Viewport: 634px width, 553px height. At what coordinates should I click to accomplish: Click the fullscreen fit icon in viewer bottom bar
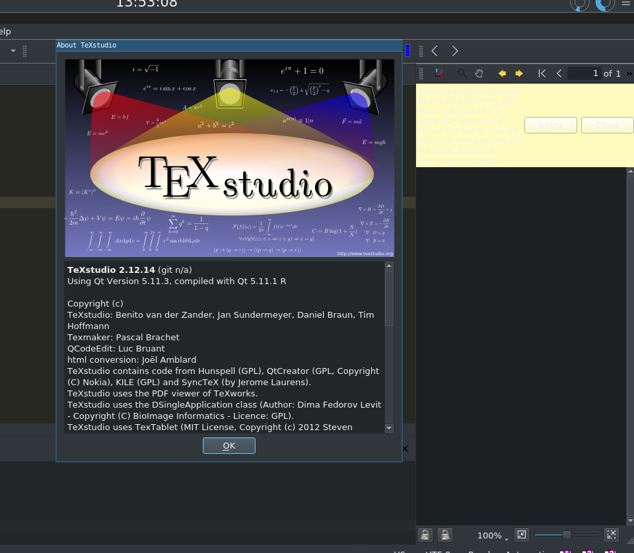(611, 535)
